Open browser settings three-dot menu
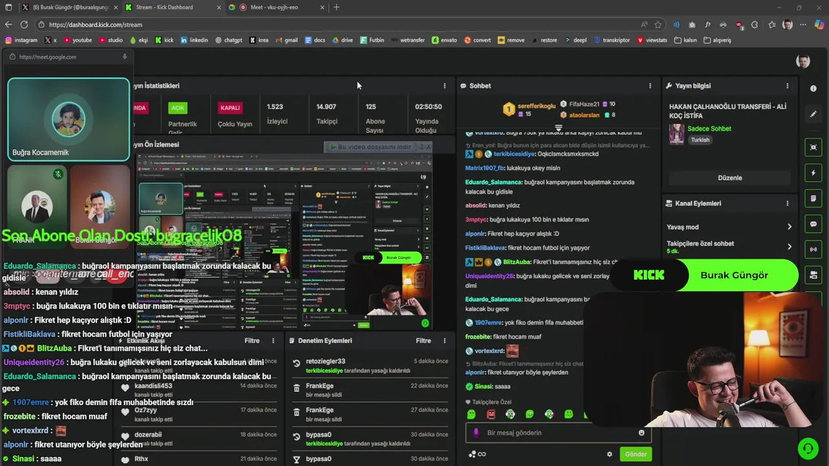Viewport: 829px width, 466px height. (802, 25)
